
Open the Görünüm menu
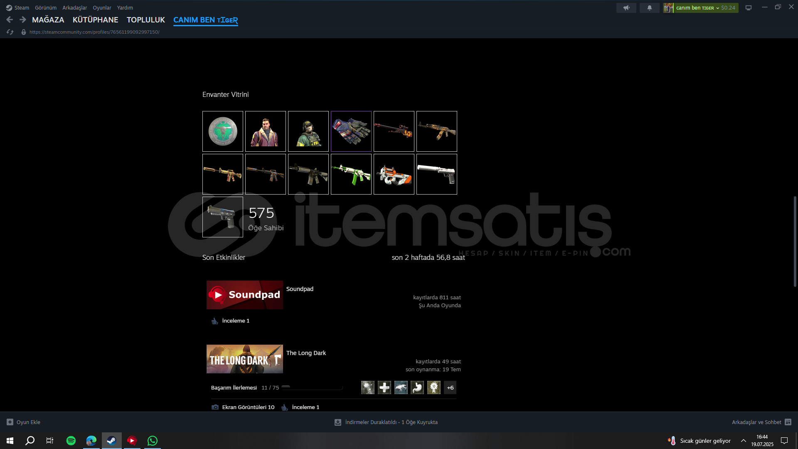point(46,7)
